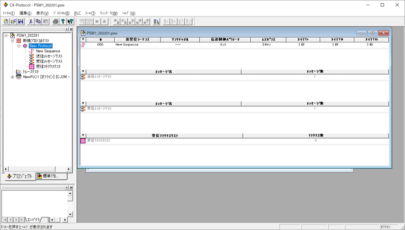Viewport: 405px width, 230px height.
Task: Select 受信メッセージリスト row text in the table
Action: tap(99, 108)
